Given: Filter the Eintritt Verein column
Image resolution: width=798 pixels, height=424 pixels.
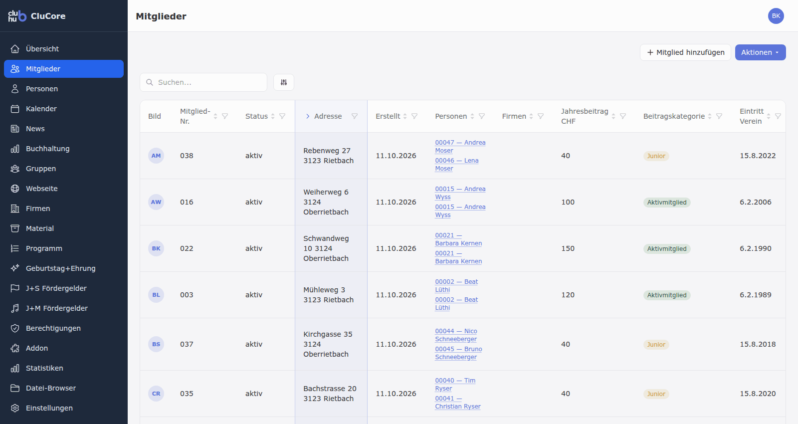Looking at the screenshot, I should 778,116.
